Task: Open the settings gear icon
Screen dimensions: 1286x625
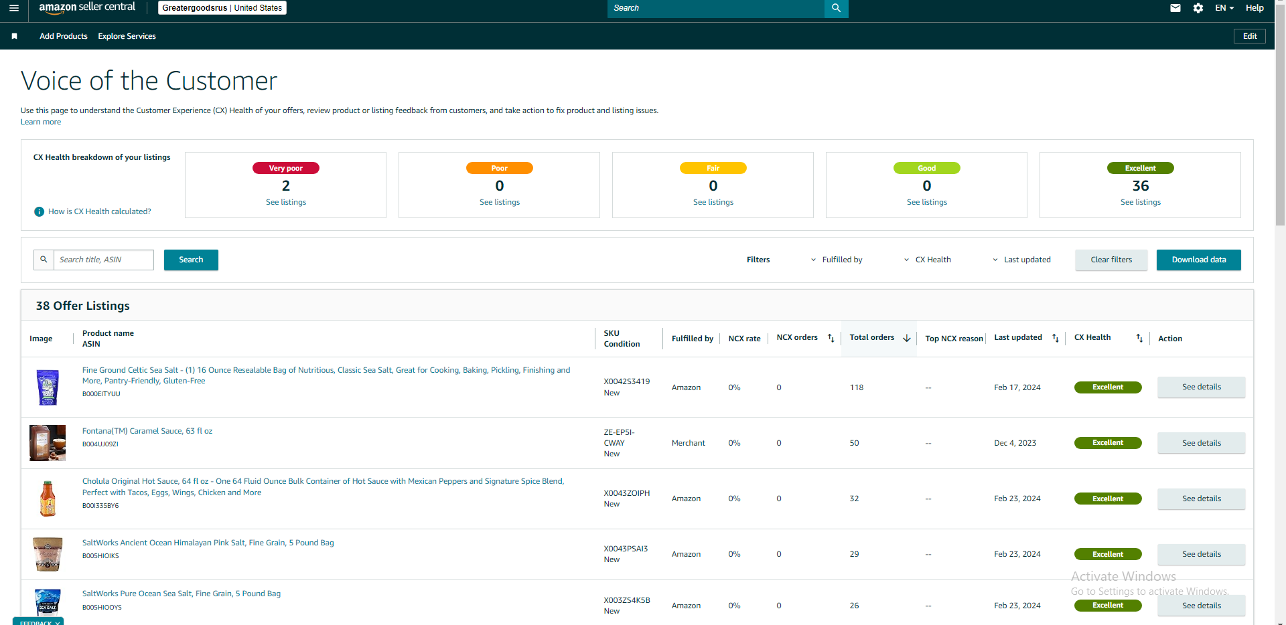Action: [1198, 8]
